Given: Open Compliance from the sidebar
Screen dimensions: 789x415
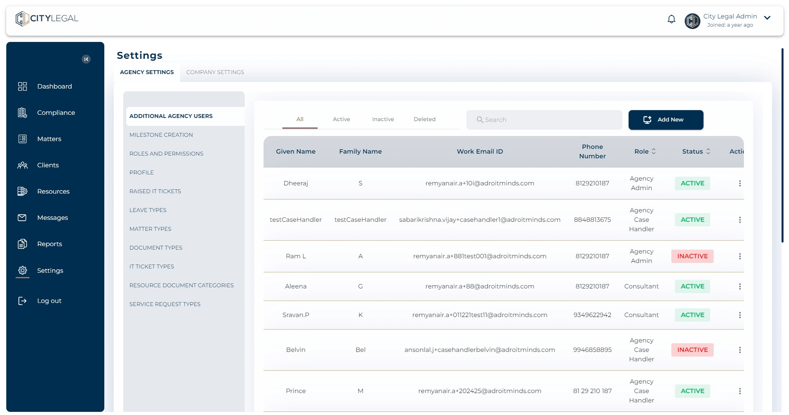Looking at the screenshot, I should 56,112.
